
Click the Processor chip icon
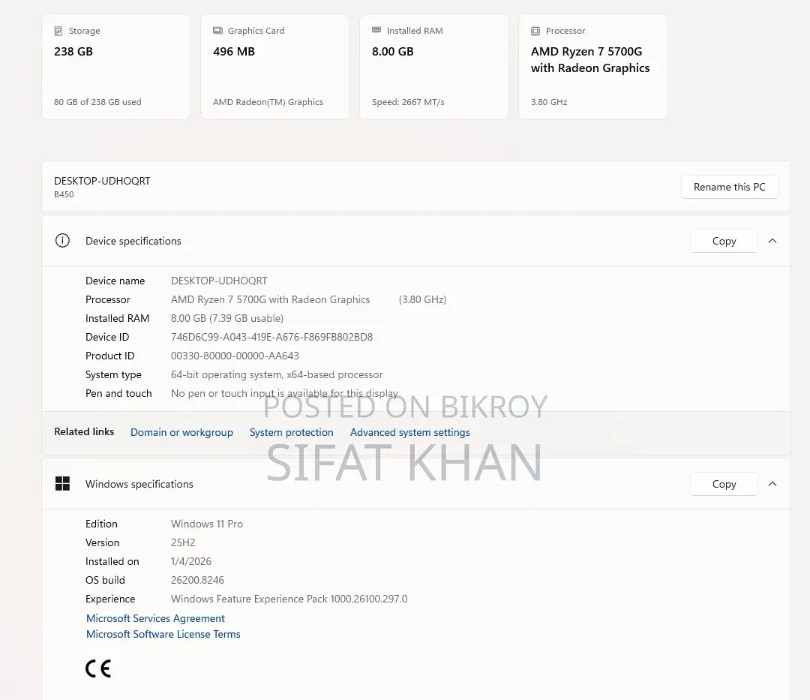tap(535, 31)
